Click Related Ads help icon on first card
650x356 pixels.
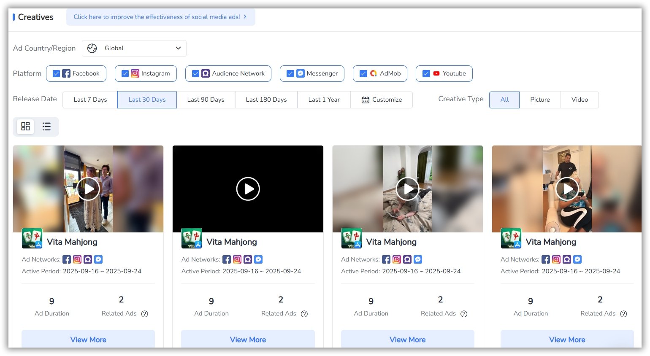pyautogui.click(x=144, y=314)
